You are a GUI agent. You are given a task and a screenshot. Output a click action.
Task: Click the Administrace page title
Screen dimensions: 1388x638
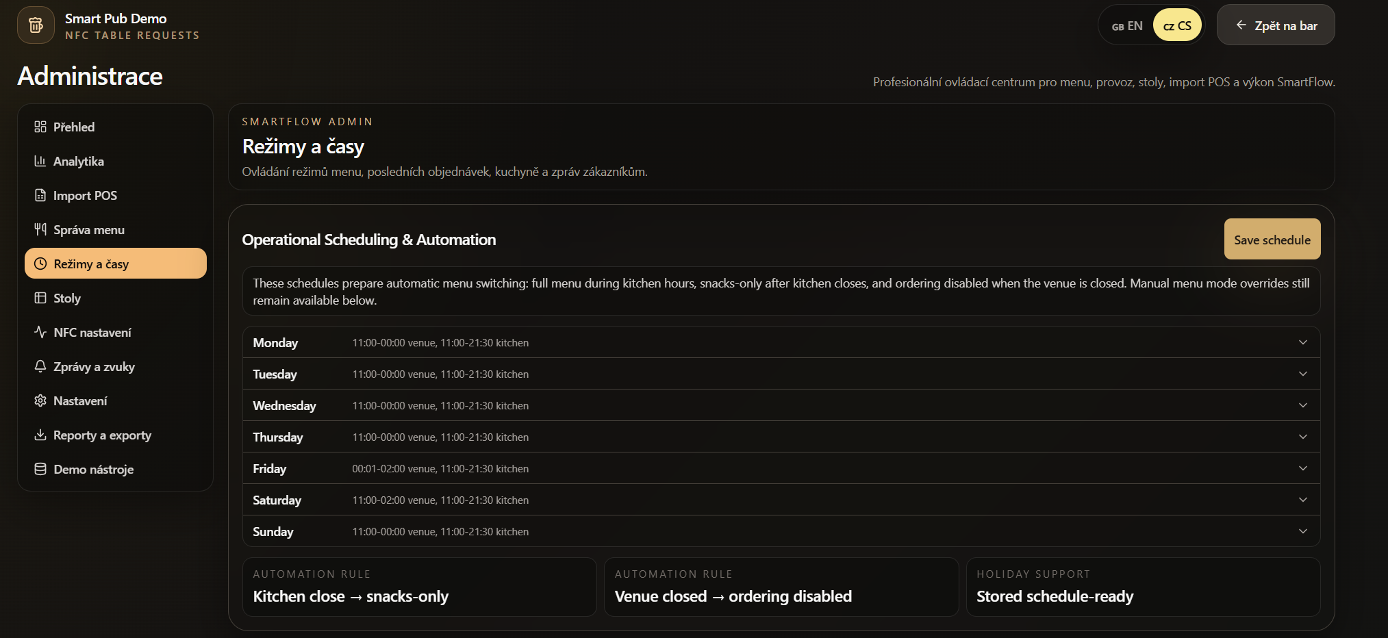(90, 76)
